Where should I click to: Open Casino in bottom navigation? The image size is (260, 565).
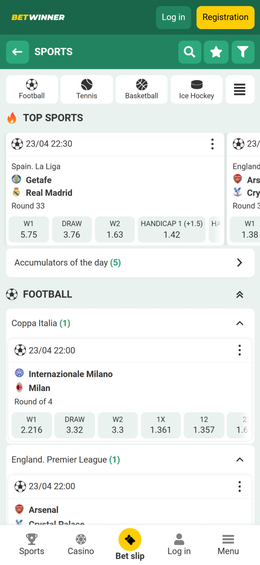coord(81,545)
